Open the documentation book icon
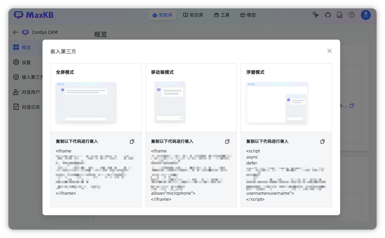The width and height of the screenshot is (385, 238). [340, 15]
